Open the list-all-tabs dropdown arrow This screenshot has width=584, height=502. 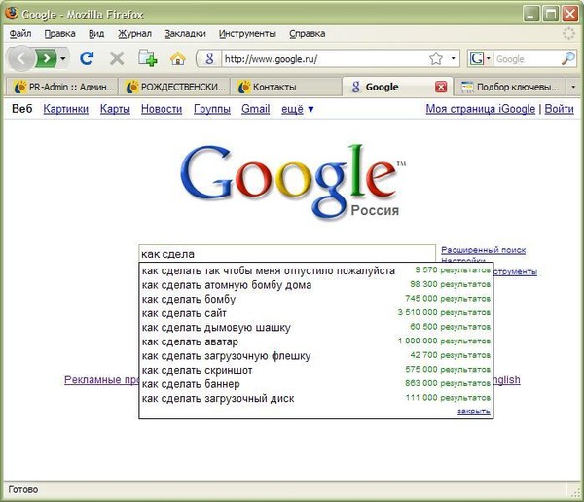pyautogui.click(x=573, y=87)
